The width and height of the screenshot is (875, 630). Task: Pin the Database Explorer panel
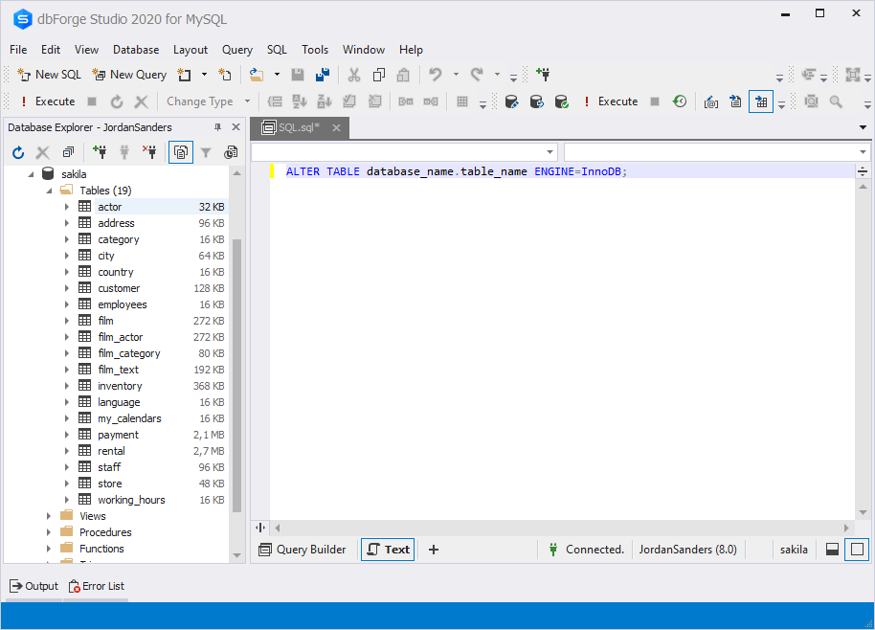(x=218, y=127)
